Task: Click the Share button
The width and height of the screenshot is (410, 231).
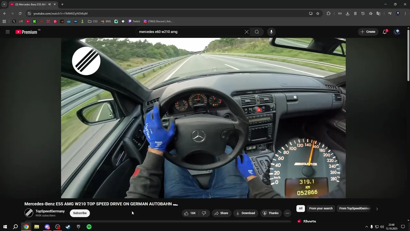Action: point(221,213)
